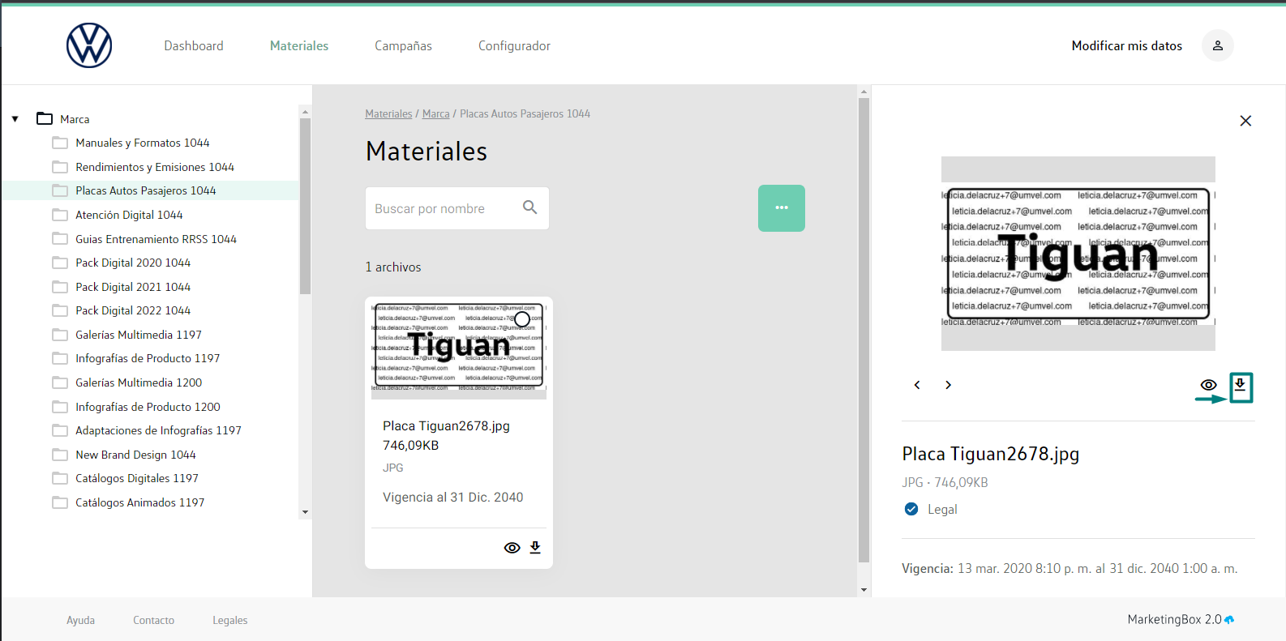
Task: Open Pack Digital 2022 1044 folder
Action: (x=133, y=310)
